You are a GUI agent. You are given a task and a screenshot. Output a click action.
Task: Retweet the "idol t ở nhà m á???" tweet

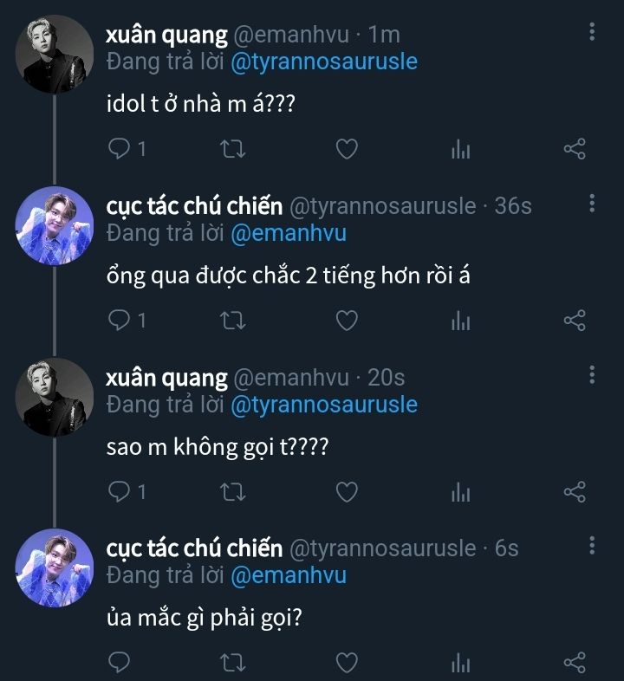click(x=234, y=149)
